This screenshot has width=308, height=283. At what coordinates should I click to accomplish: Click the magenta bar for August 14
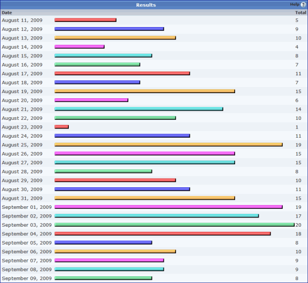[x=80, y=47]
